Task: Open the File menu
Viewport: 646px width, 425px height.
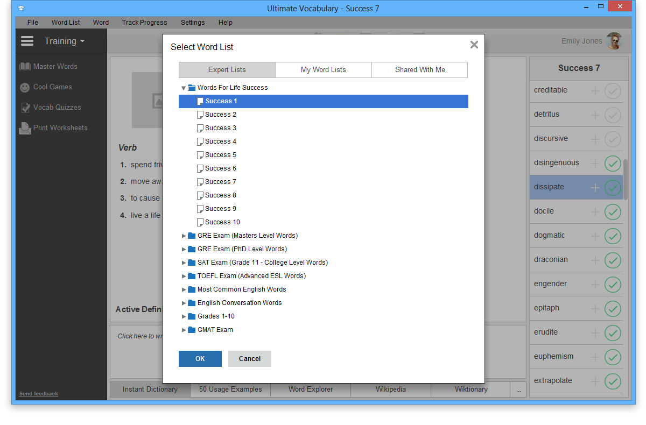Action: [x=33, y=23]
